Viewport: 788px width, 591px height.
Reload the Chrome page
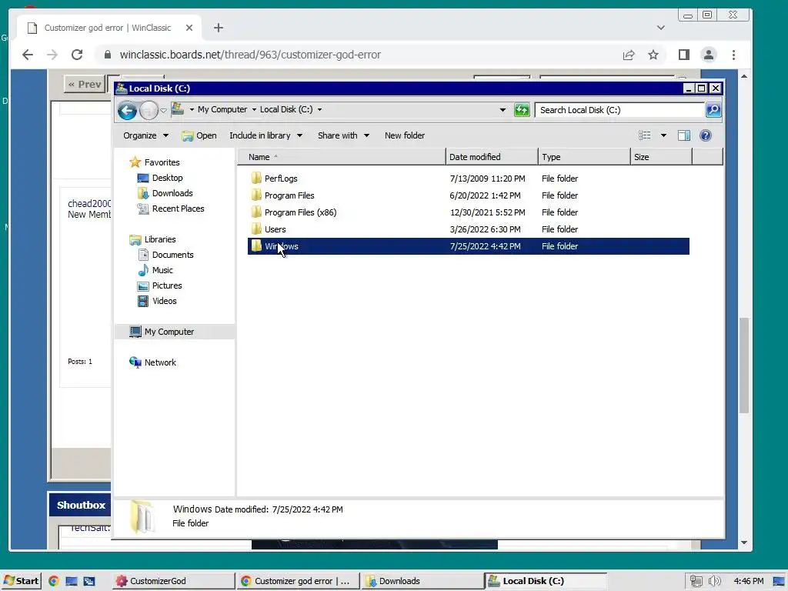tap(77, 55)
